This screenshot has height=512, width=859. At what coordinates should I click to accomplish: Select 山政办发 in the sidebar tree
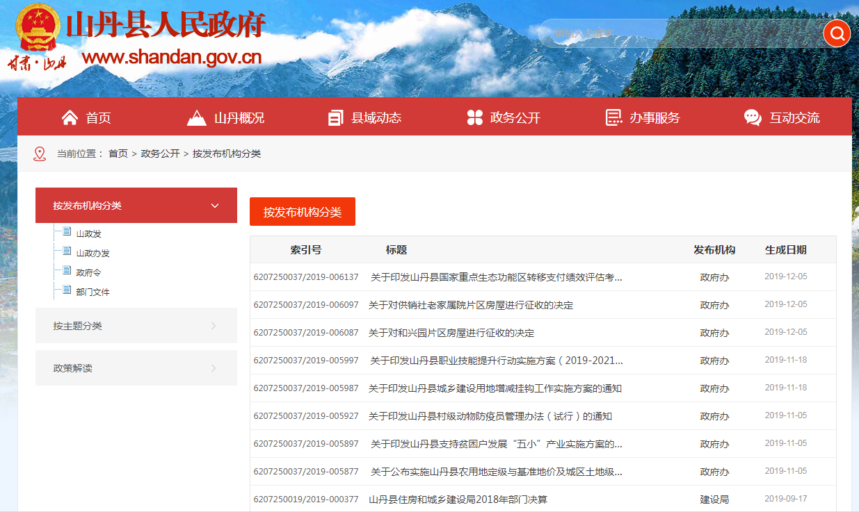click(93, 254)
